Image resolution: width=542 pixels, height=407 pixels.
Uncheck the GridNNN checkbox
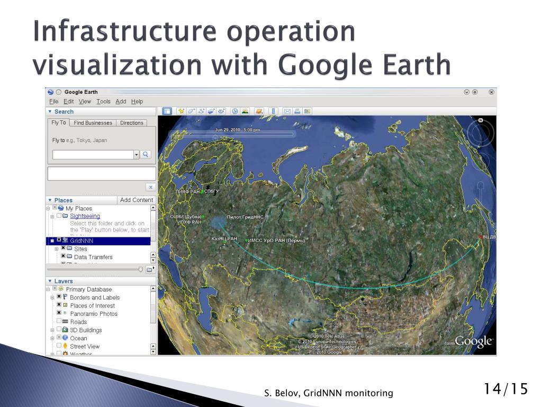59,240
